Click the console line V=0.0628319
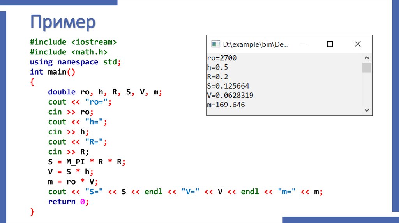The width and height of the screenshot is (399, 223). 230,96
